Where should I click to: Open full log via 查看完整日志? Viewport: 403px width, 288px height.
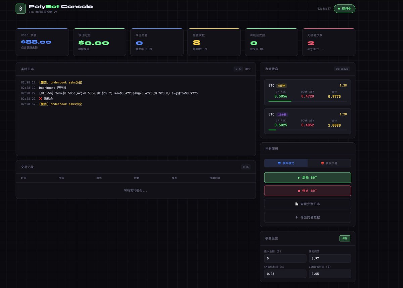click(308, 204)
